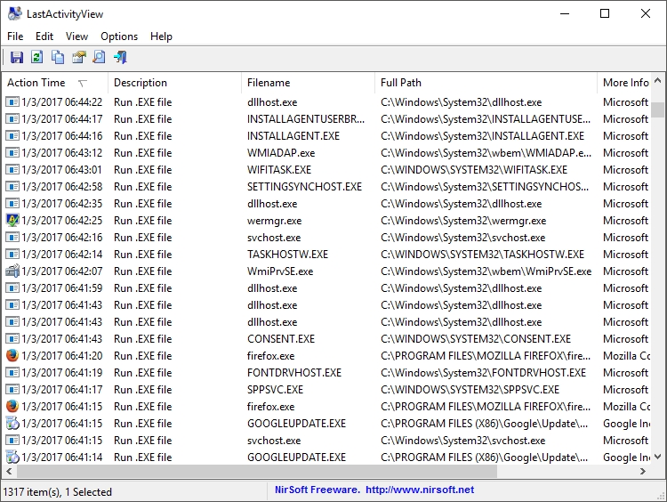Select the 1/3/2017 06:43:12 time cell

tap(62, 152)
